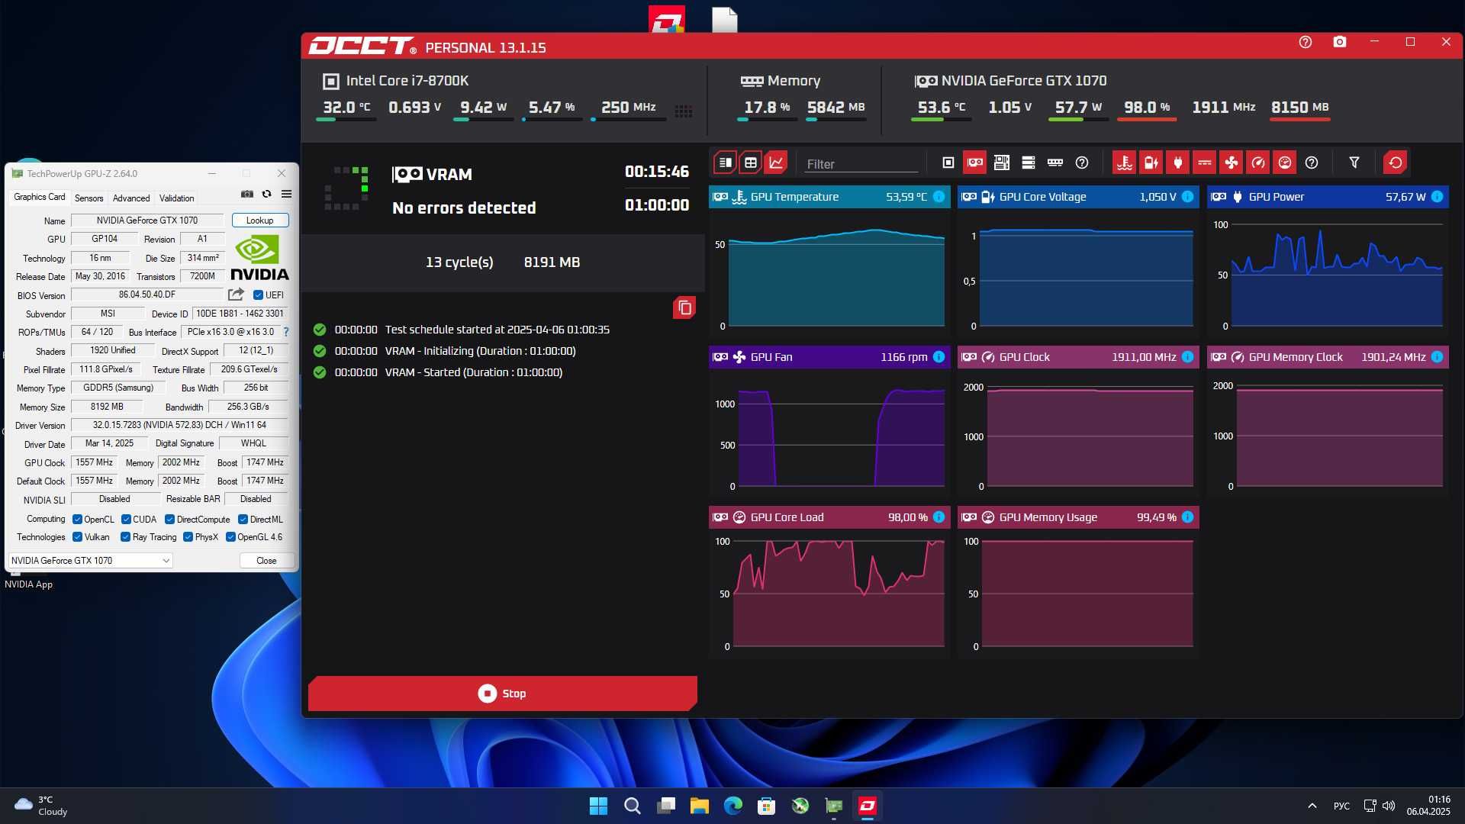Open the weather widget showing Cloudy

click(42, 806)
